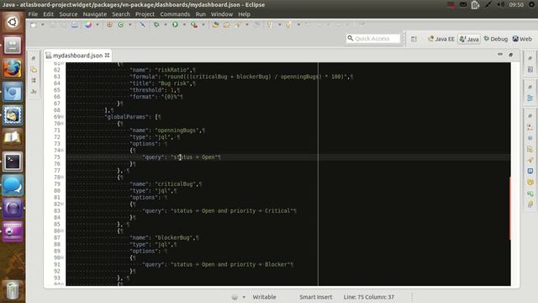Open Firefox from the Ubuntu launcher

click(13, 69)
